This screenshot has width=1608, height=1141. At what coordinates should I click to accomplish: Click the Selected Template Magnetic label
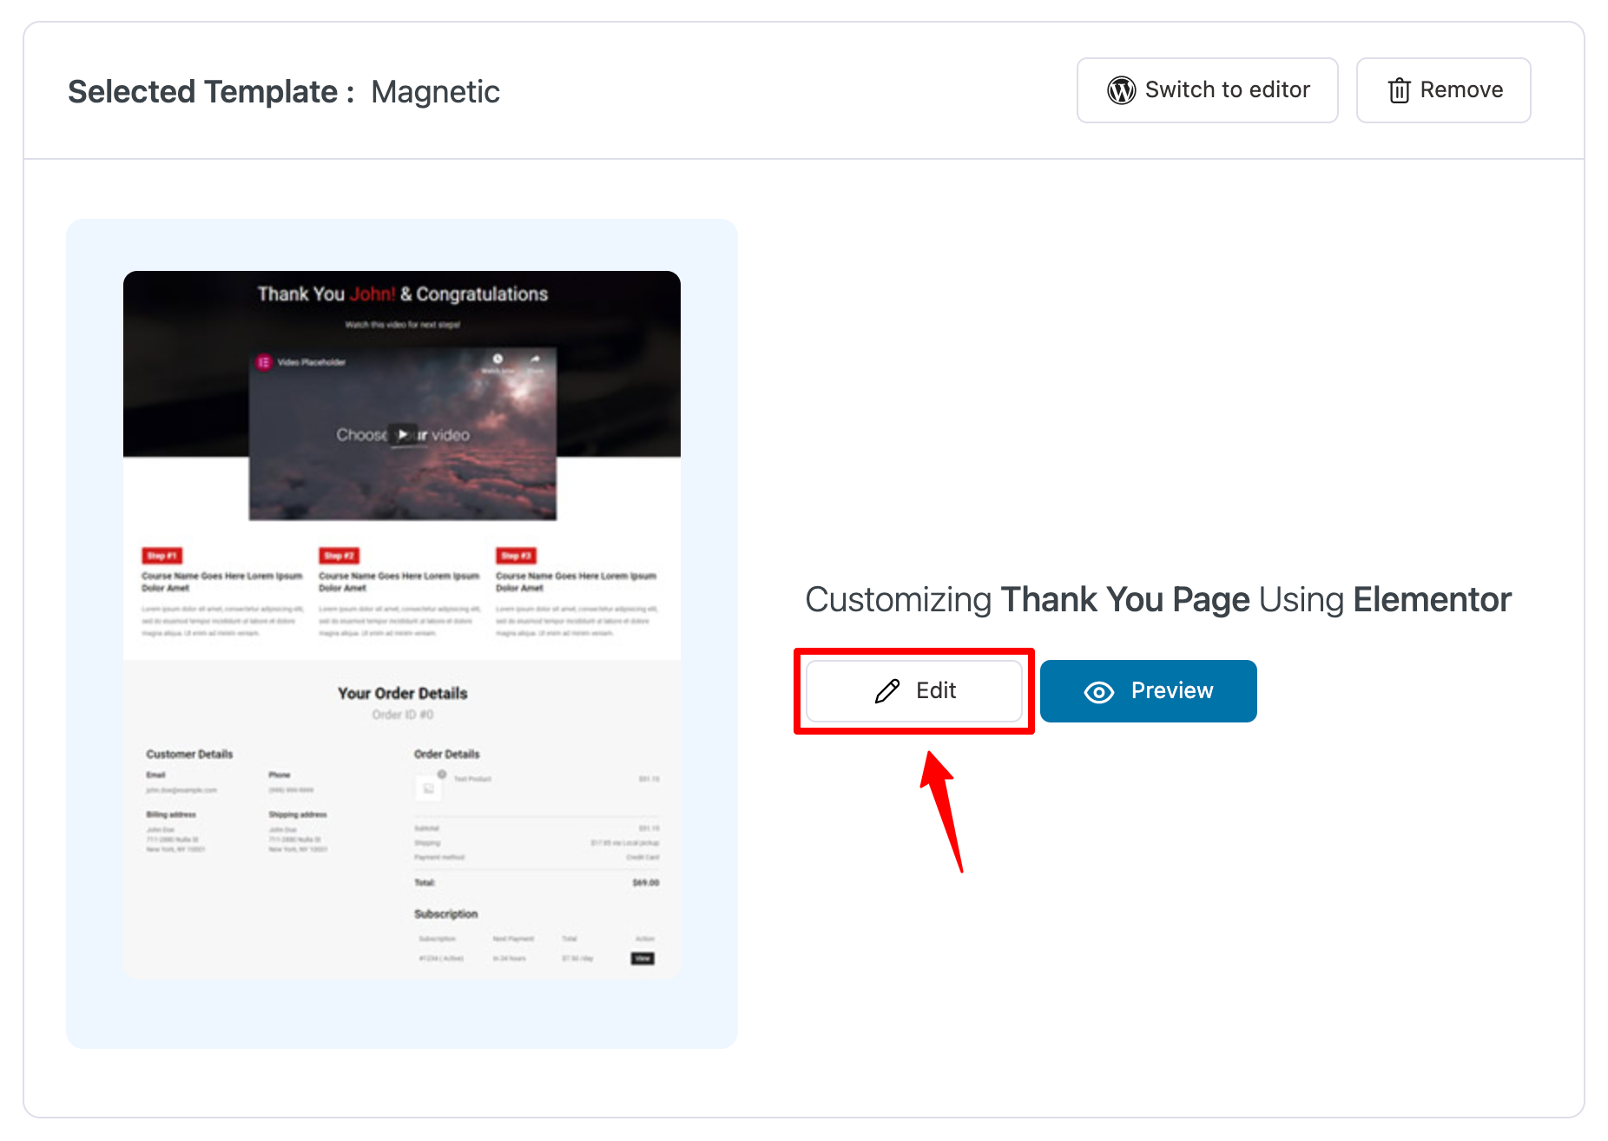pyautogui.click(x=284, y=91)
